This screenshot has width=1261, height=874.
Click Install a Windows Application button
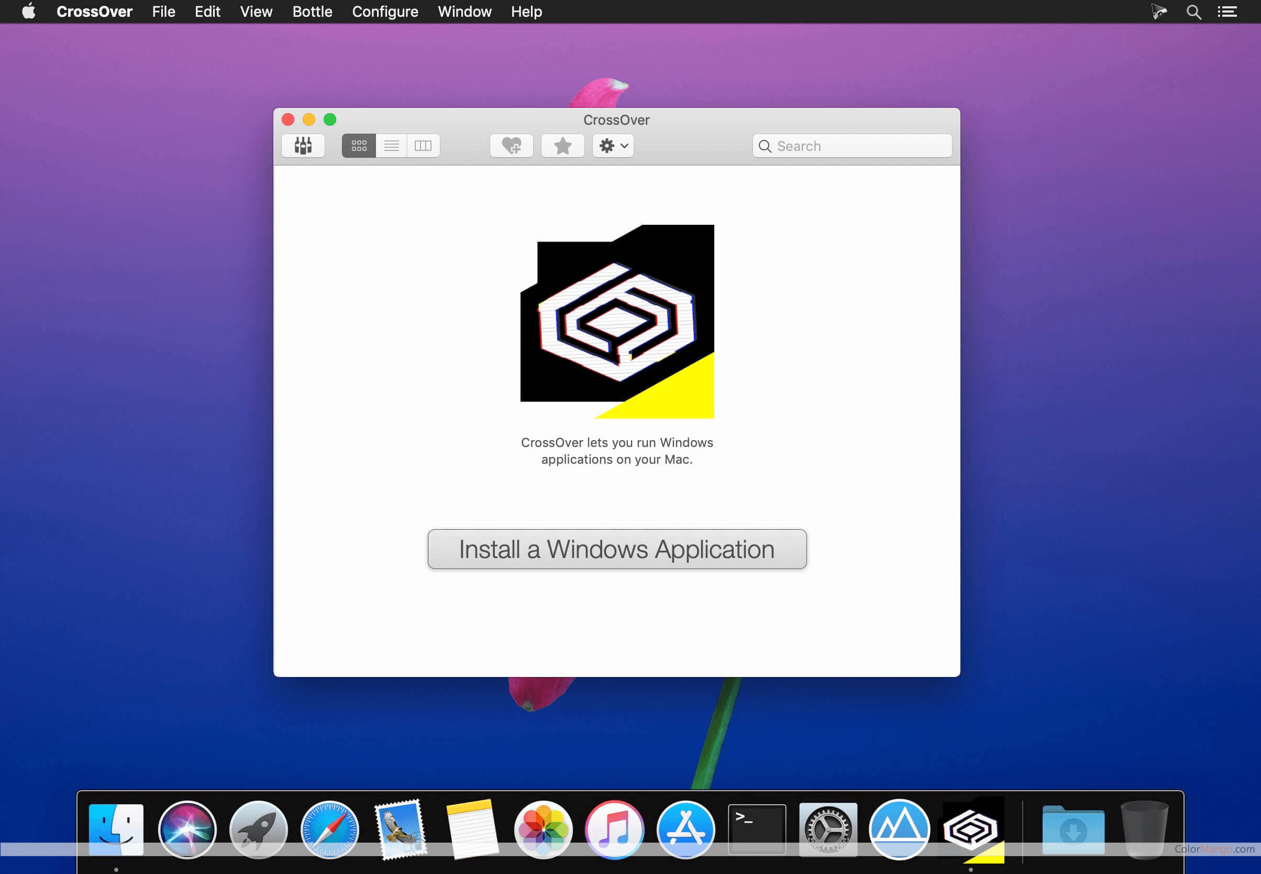[x=617, y=549]
